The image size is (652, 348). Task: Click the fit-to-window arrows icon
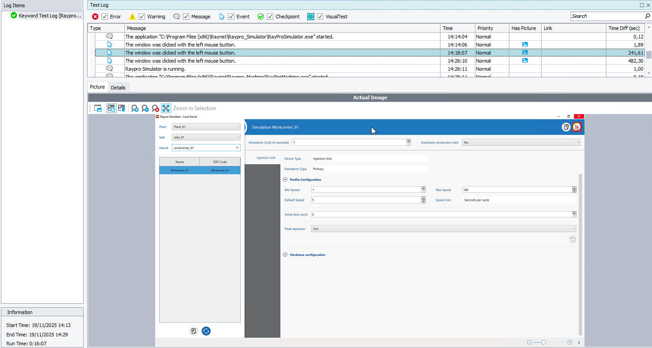pyautogui.click(x=166, y=108)
